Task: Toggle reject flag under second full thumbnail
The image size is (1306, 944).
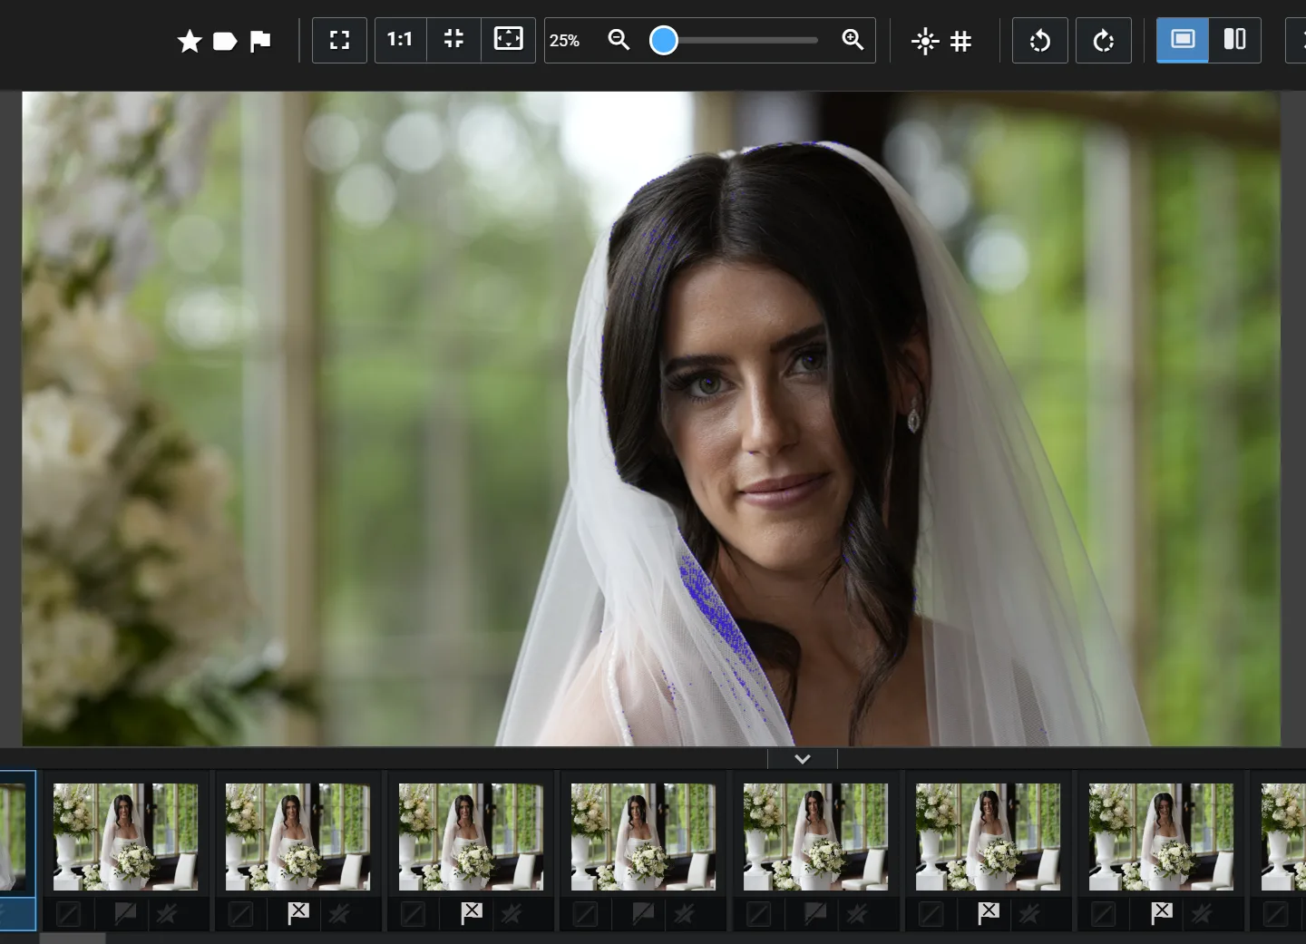Action: click(x=298, y=913)
